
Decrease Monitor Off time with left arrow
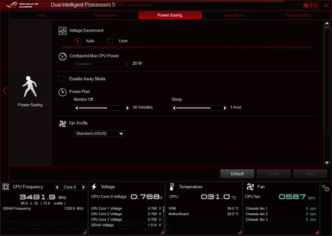point(77,108)
